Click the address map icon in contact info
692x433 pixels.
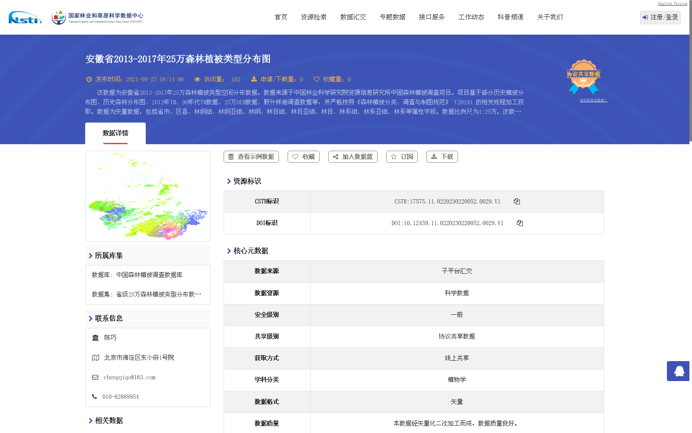click(x=96, y=358)
